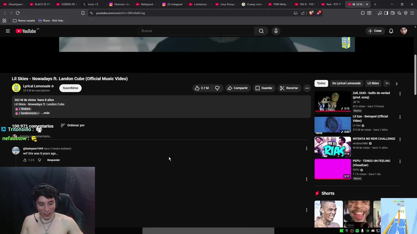Open the Lyrical Lemonade channel name link
Screen dimensions: 417x234
[36, 86]
